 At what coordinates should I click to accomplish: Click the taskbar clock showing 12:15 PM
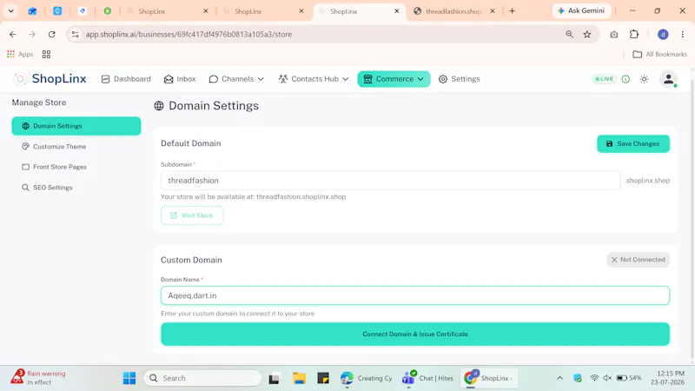point(667,378)
